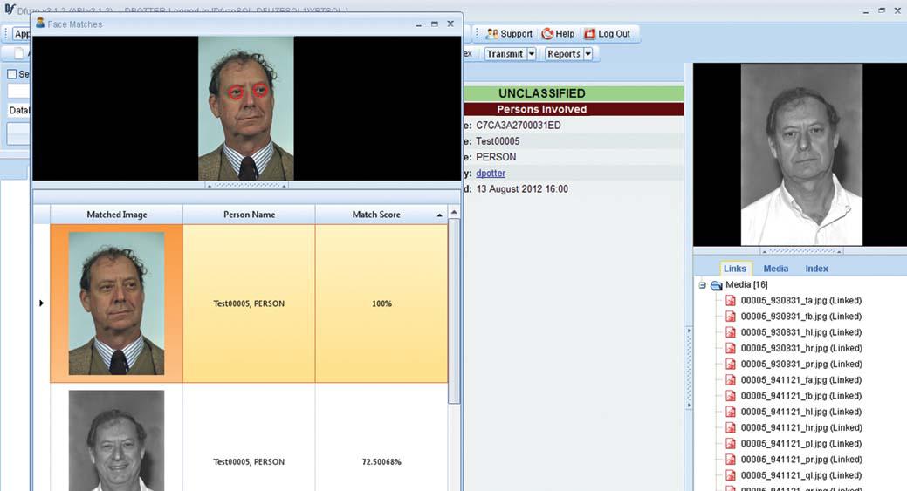Click icon of 00005_941121_hr.jpg

731,427
